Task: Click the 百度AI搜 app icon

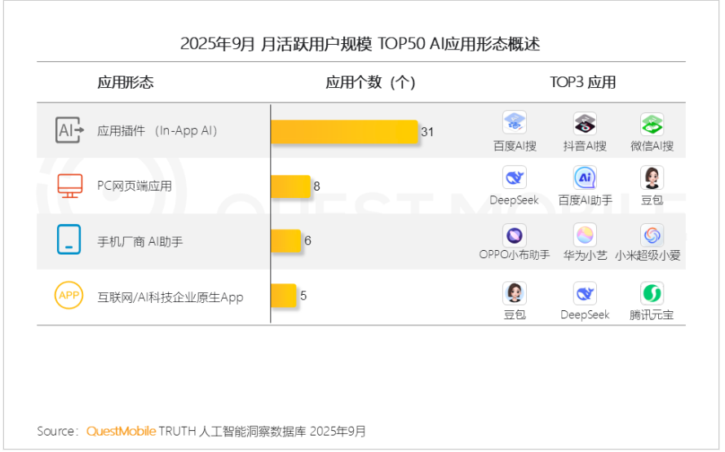Action: click(x=515, y=124)
